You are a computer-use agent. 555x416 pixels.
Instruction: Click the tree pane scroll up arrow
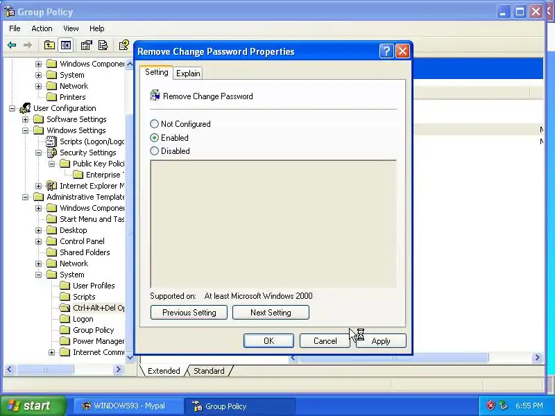coord(130,64)
